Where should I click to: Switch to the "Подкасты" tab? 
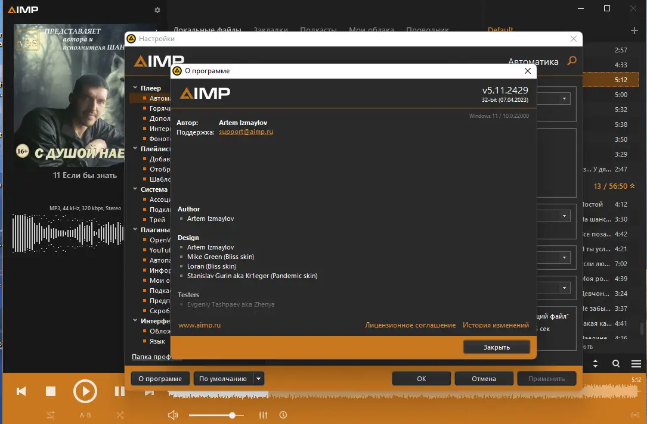click(x=318, y=30)
